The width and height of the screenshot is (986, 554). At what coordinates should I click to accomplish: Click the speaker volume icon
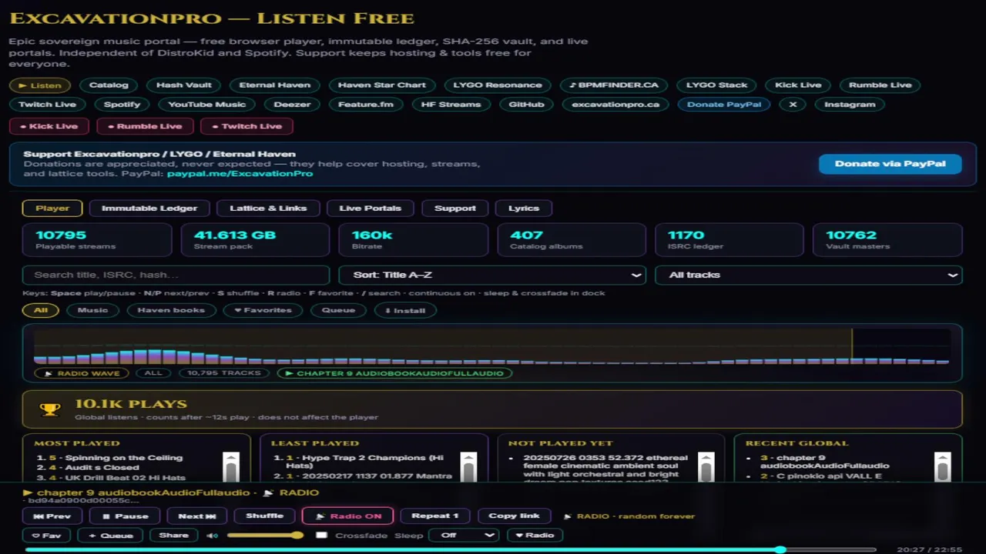coord(212,536)
